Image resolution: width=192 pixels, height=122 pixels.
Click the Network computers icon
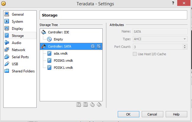click(x=7, y=50)
